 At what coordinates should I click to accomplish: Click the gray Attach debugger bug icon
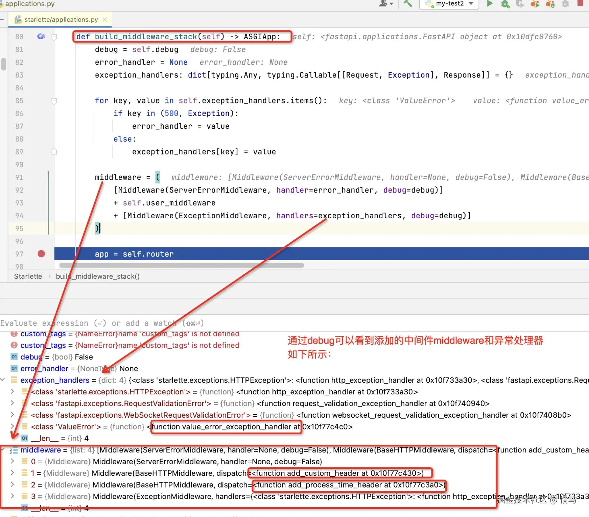coord(565,4)
